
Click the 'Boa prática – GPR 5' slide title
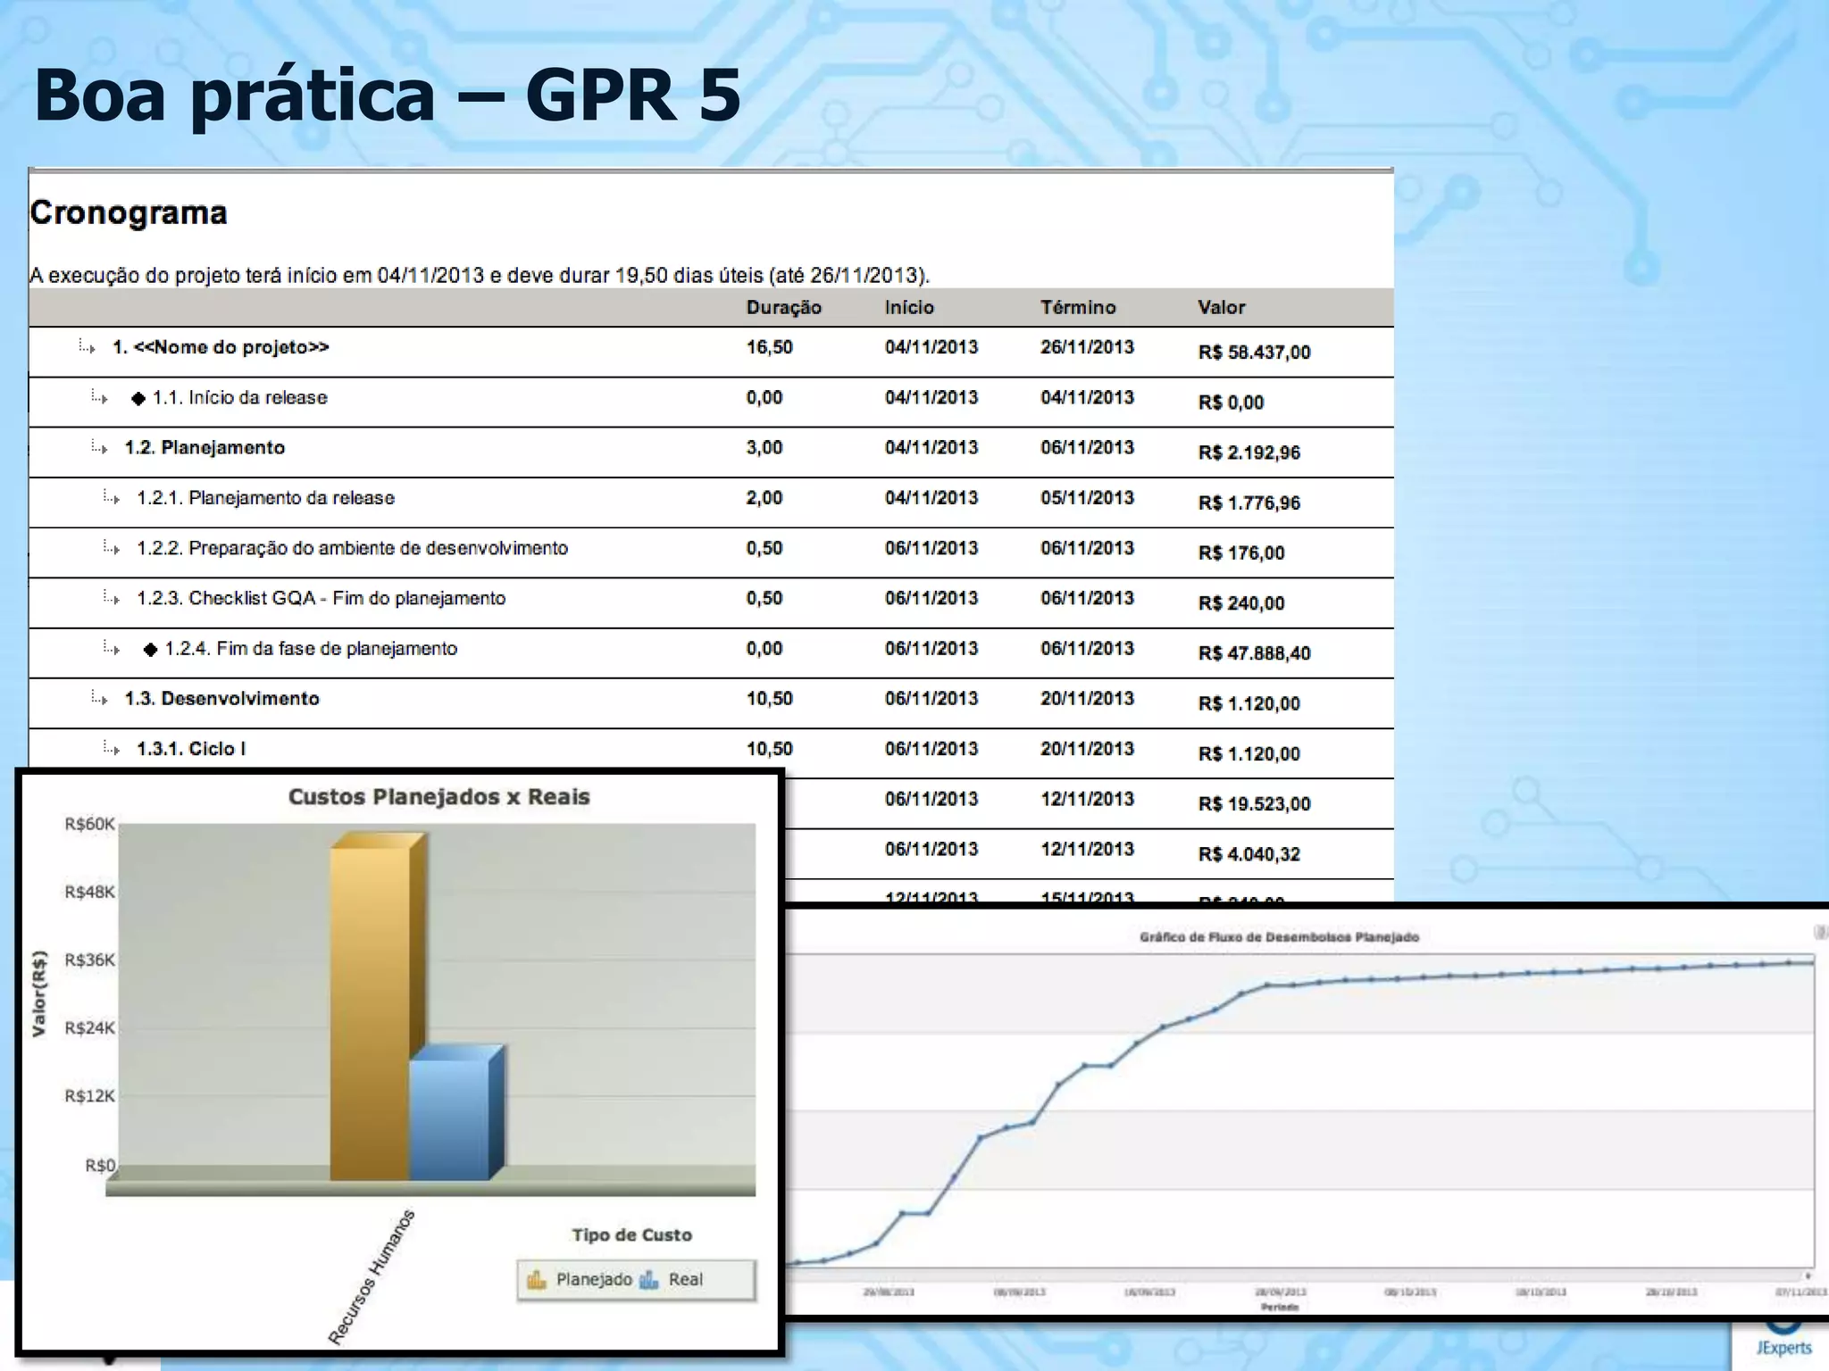pyautogui.click(x=388, y=95)
